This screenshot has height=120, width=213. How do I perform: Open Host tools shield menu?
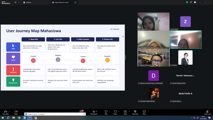point(135,112)
